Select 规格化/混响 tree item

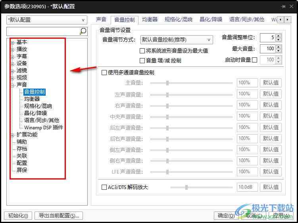[38, 106]
